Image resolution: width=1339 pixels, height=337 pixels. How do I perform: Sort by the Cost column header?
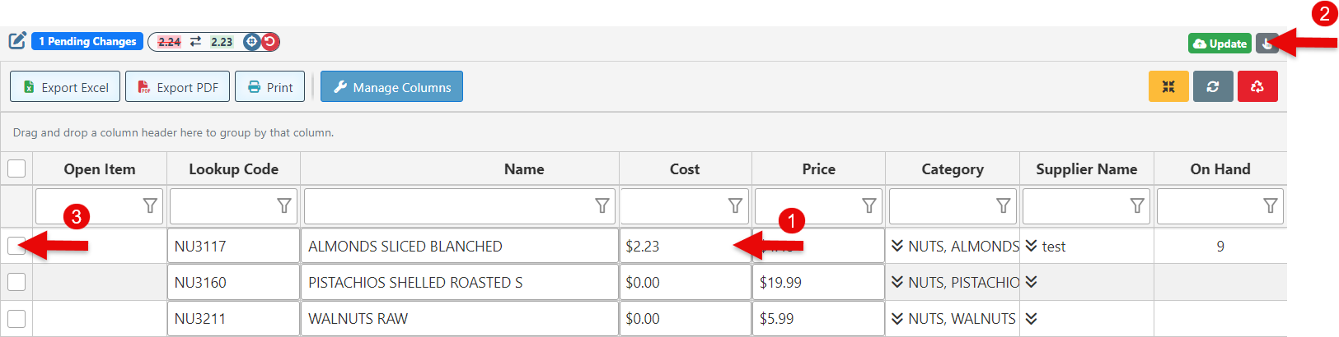click(x=684, y=168)
